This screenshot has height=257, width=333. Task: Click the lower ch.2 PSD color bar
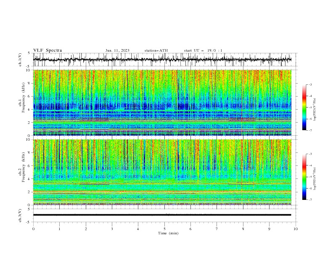304,177
